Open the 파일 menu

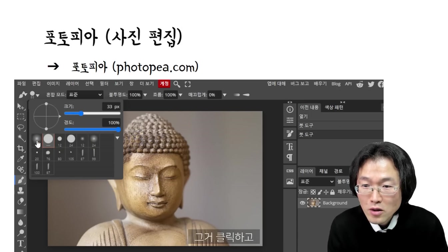pos(22,84)
